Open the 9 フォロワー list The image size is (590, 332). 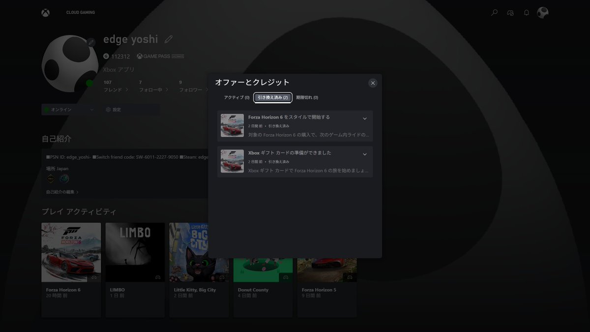[x=193, y=86]
